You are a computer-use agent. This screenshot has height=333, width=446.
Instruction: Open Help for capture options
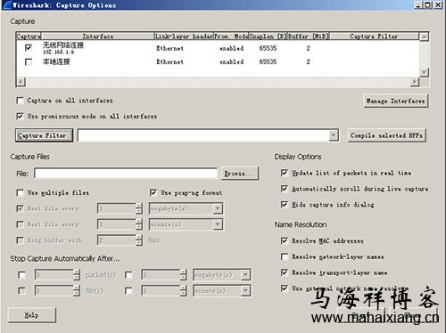click(32, 315)
